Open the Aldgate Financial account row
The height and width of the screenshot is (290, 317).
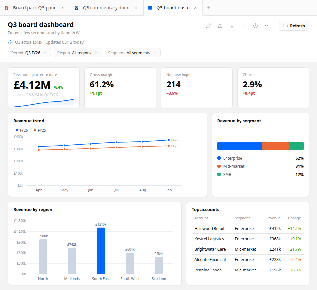pos(248,260)
